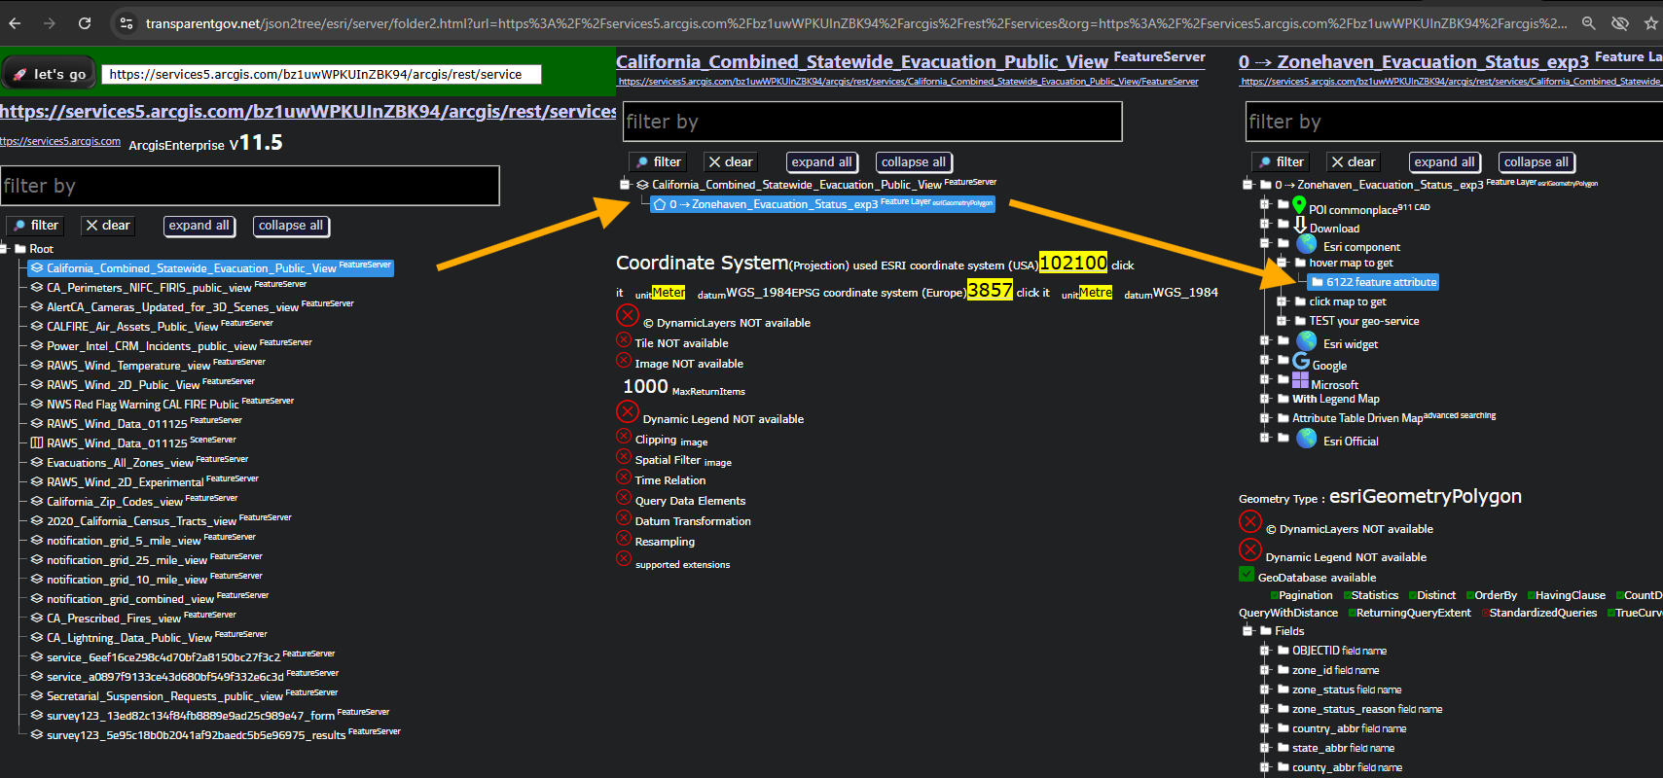Click the layers icon beside AlertCA_Cameras_Updated_for_3D_Scenes_view

pyautogui.click(x=37, y=307)
